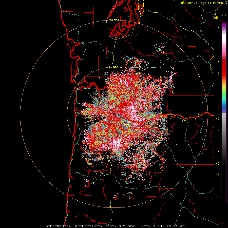Click the -2 dB value on the color scale

[x=218, y=130]
